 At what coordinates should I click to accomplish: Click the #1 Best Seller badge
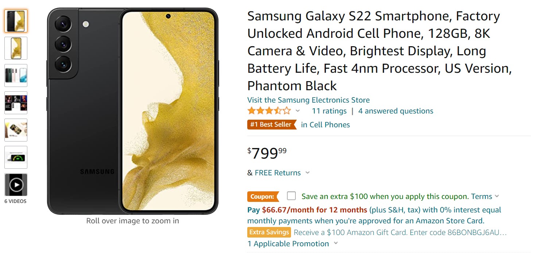271,125
